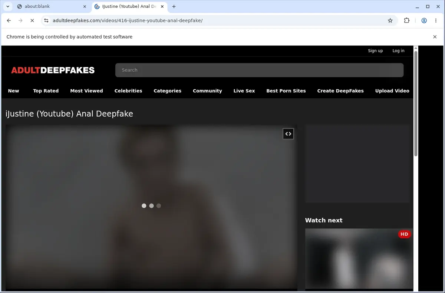The width and height of the screenshot is (445, 293).
Task: Open the Community menu item
Action: [x=207, y=91]
